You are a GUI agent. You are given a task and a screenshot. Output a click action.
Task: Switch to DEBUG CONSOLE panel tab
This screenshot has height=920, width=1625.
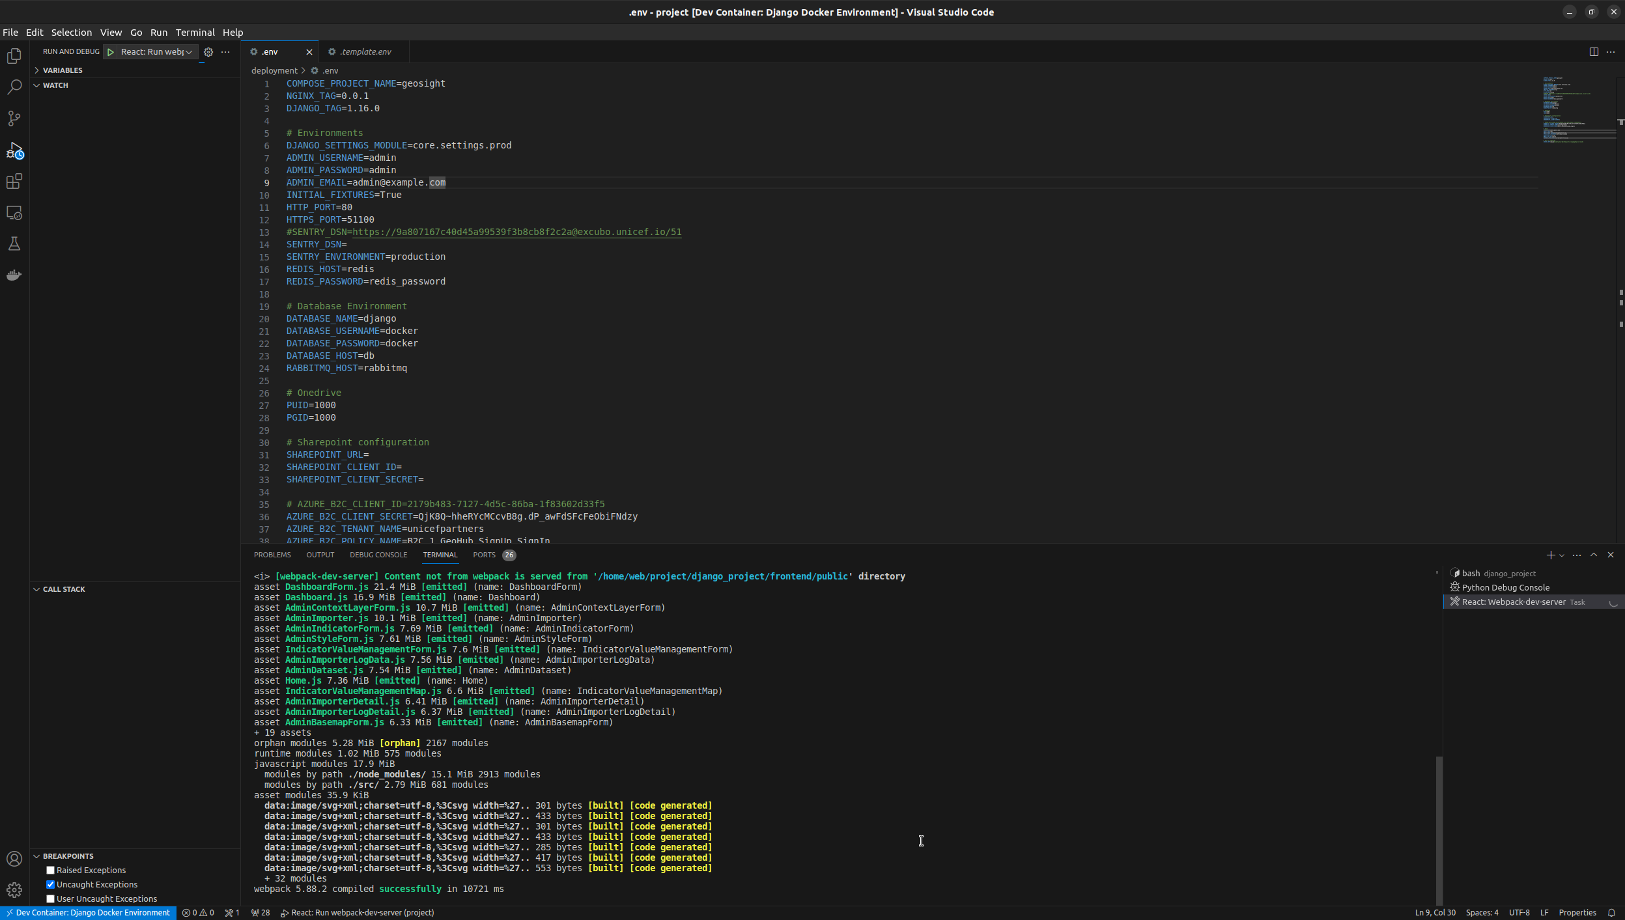click(378, 555)
